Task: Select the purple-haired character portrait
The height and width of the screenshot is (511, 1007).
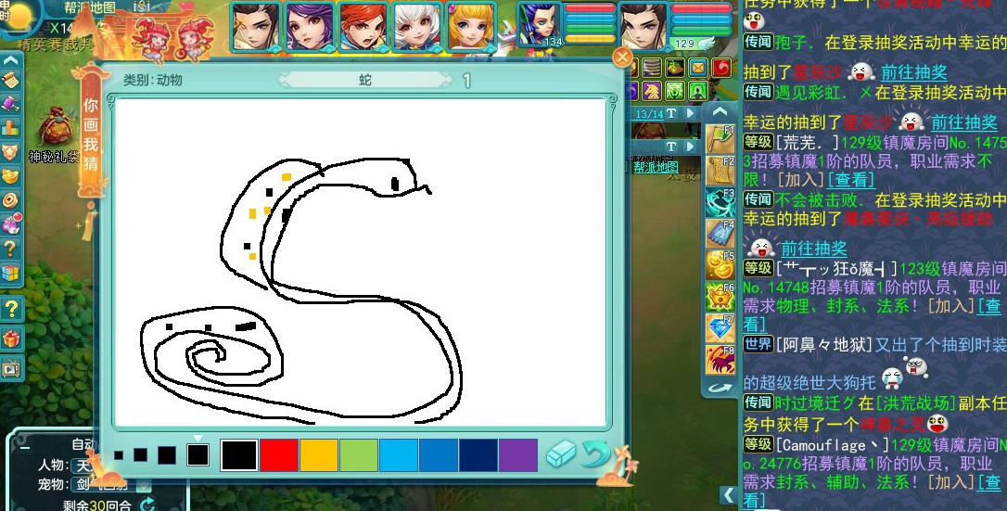Action: point(310,26)
